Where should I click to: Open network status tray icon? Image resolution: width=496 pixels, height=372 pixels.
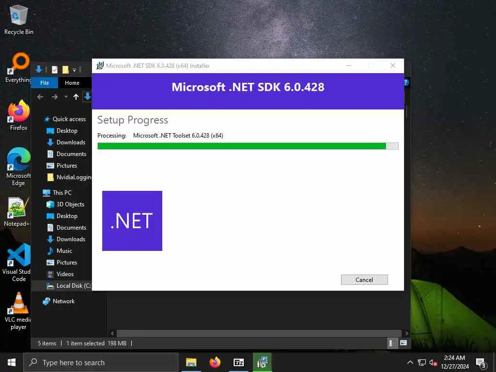pyautogui.click(x=422, y=362)
